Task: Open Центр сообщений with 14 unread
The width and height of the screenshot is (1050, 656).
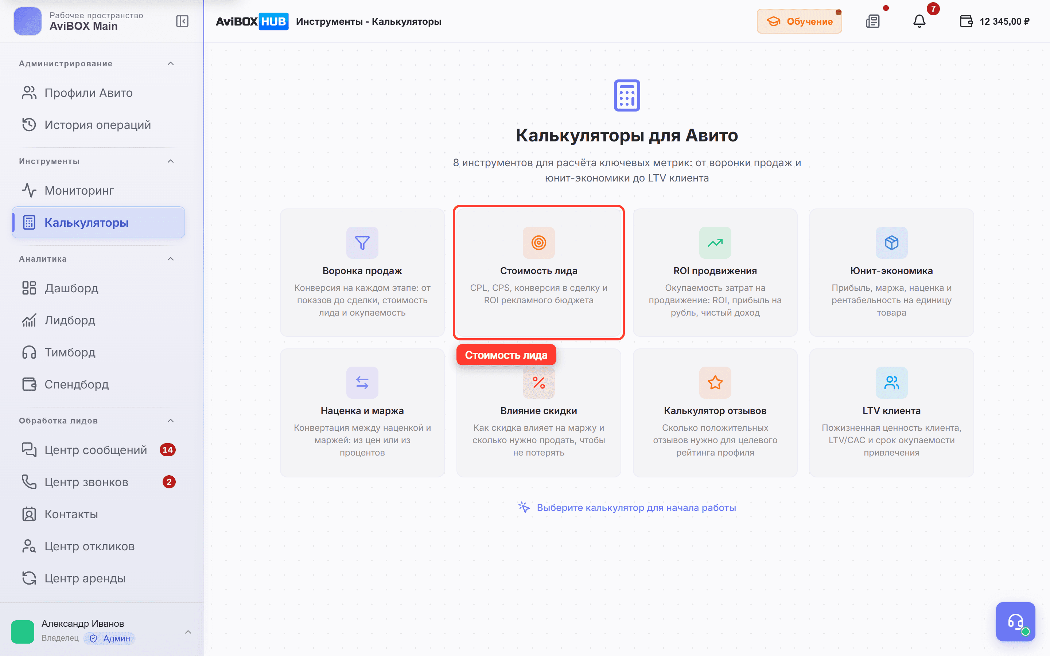Action: pyautogui.click(x=98, y=450)
